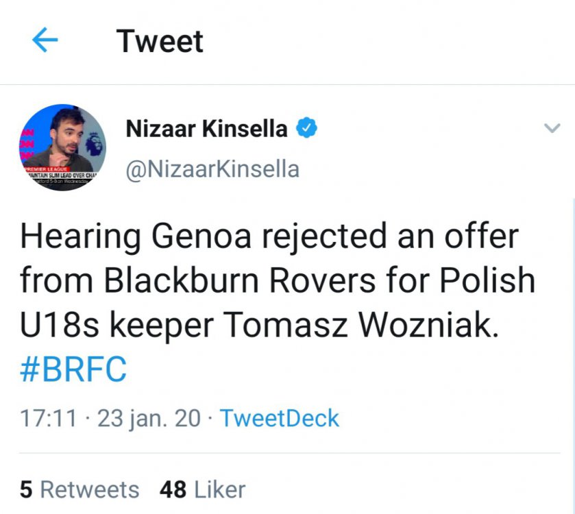Go back using the blue arrow

(45, 41)
